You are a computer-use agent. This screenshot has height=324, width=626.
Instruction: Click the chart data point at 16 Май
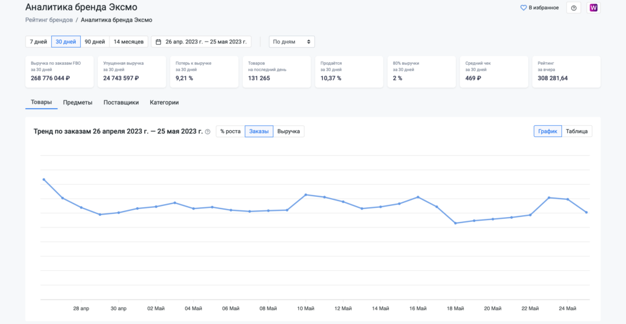pyautogui.click(x=418, y=197)
